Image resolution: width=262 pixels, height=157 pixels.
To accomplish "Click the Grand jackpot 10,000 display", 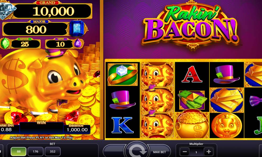I will [52, 11].
